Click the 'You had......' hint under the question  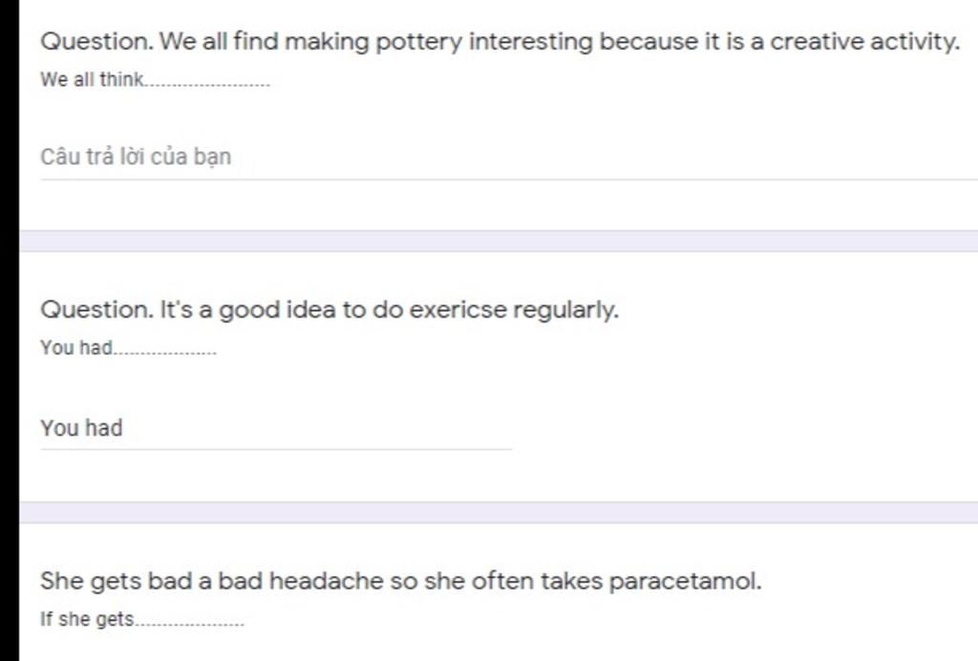pyautogui.click(x=129, y=347)
